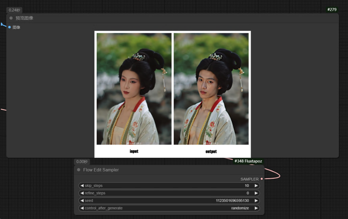This screenshot has height=219, width=348.
Task: Increment the seed with its right arrow
Action: (x=256, y=201)
